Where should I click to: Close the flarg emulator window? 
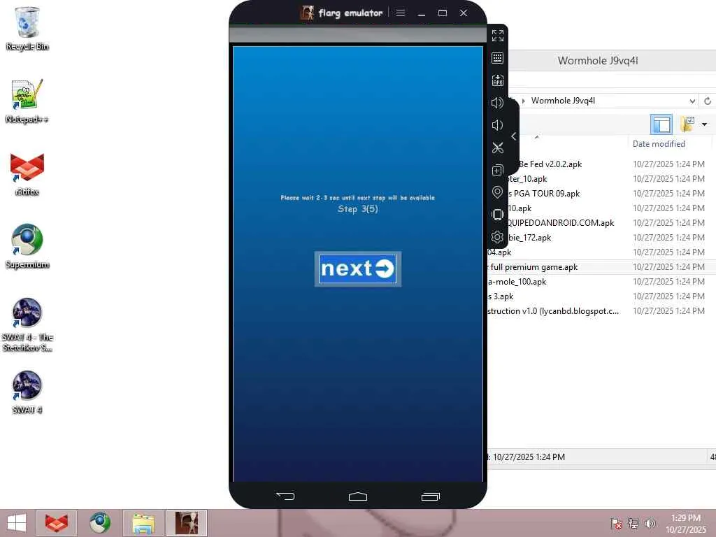point(464,13)
